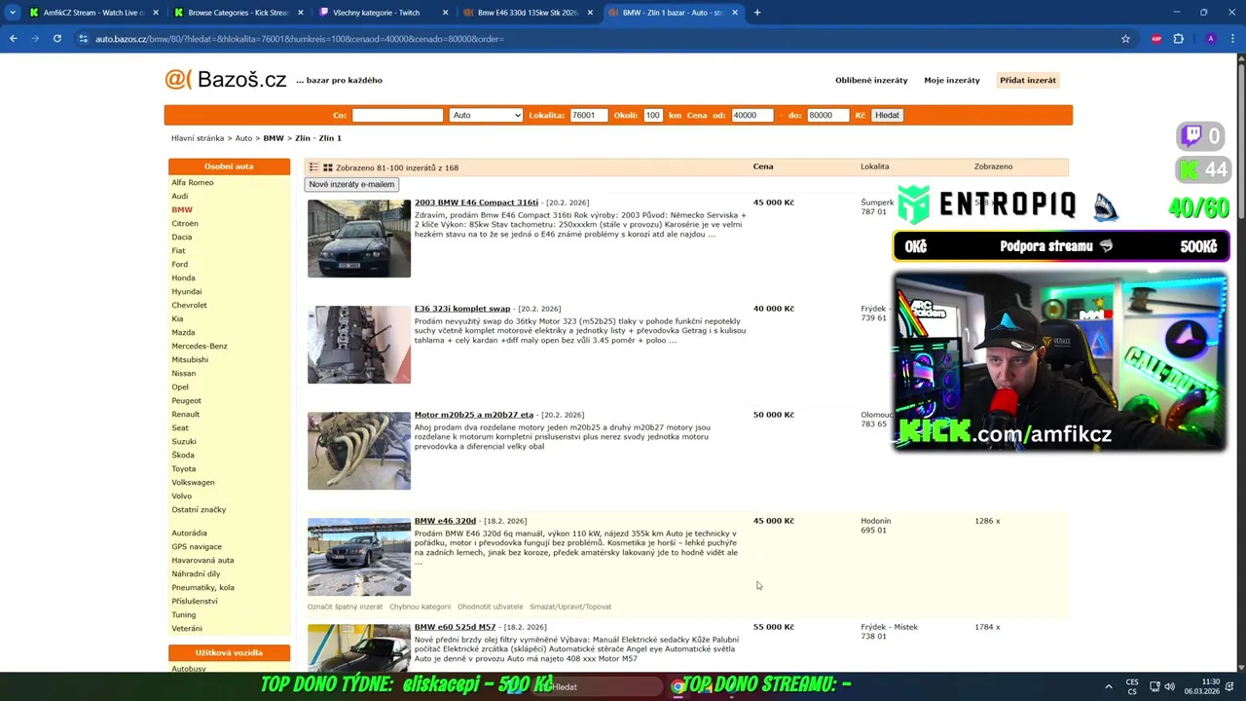This screenshot has width=1246, height=701.
Task: Click thumbnail of E46 Compact 316ti
Action: [359, 239]
